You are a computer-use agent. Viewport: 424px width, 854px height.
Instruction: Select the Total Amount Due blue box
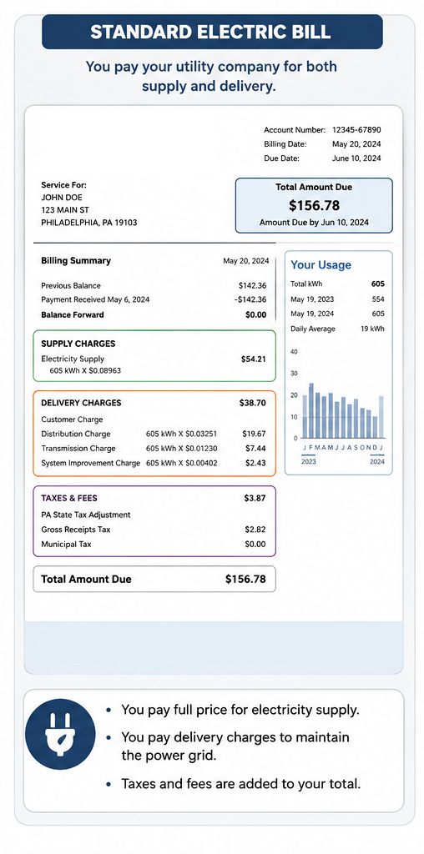point(313,205)
